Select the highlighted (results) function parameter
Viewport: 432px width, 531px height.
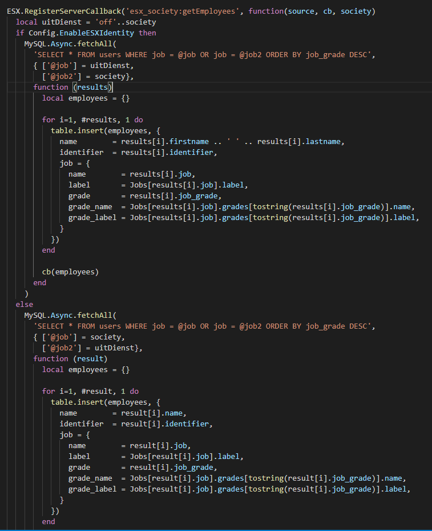point(94,87)
